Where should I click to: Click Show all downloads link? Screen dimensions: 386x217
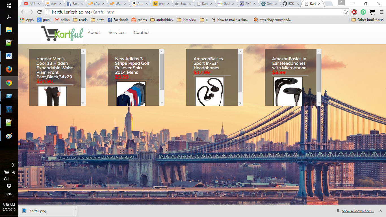point(358,211)
